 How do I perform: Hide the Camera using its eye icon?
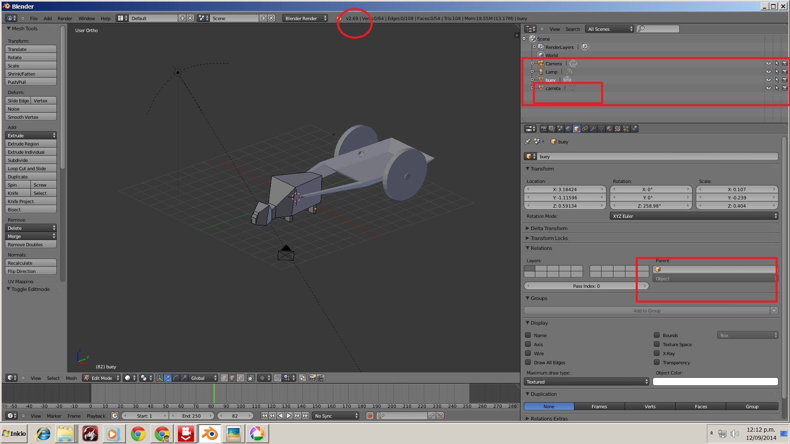768,63
